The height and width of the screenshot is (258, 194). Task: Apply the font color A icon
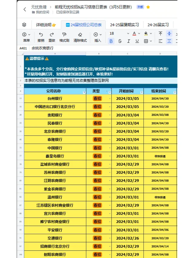point(134,34)
